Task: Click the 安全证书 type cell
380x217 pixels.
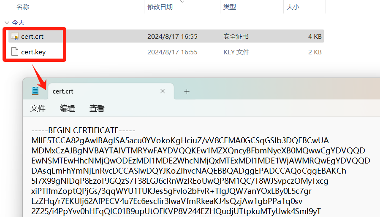Action: (236, 37)
